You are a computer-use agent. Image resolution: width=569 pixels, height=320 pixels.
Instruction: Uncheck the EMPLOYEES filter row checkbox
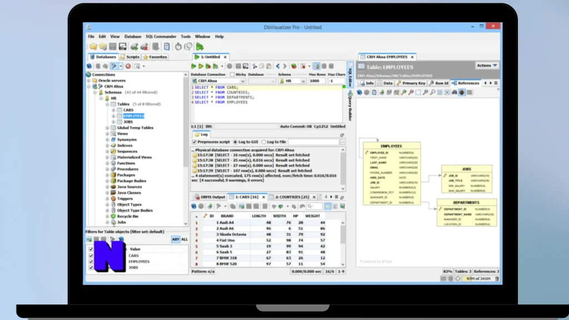click(x=91, y=262)
